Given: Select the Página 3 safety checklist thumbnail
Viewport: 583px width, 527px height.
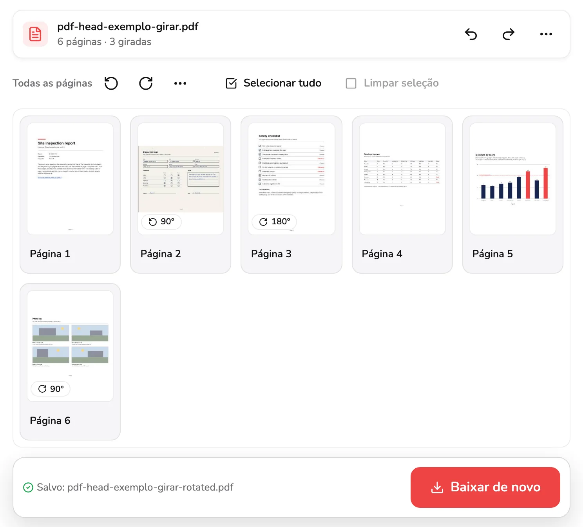Looking at the screenshot, I should coord(291,179).
